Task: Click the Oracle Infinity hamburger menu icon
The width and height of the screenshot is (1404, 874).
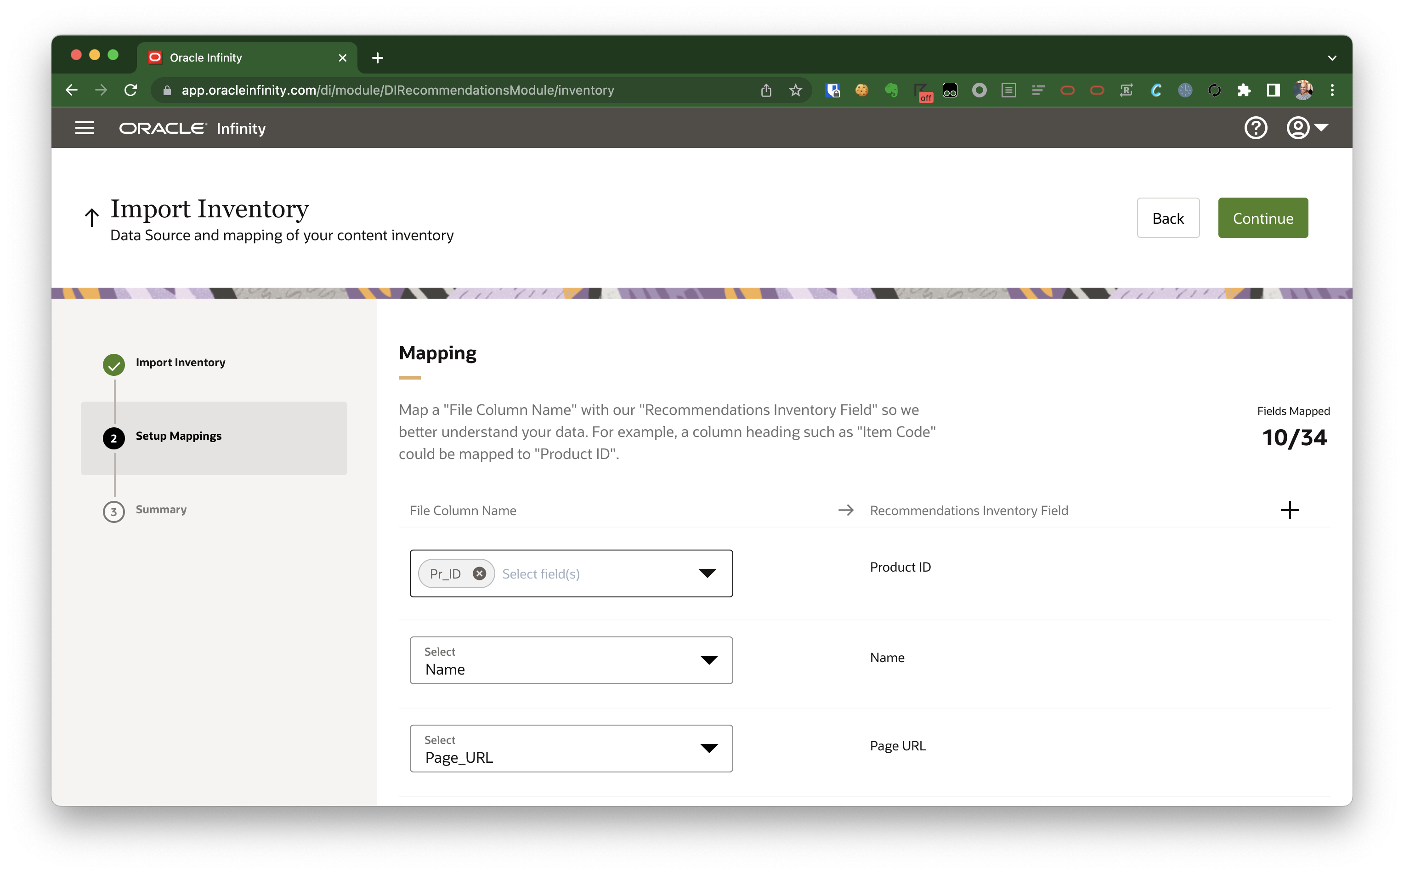Action: click(84, 128)
